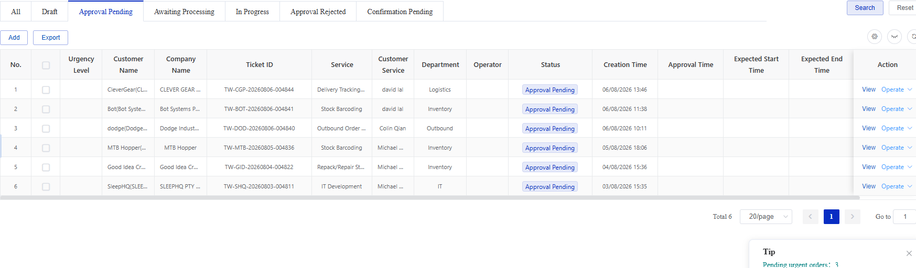Screen dimensions: 916x268
Task: Open the In Progress tab
Action: click(252, 12)
